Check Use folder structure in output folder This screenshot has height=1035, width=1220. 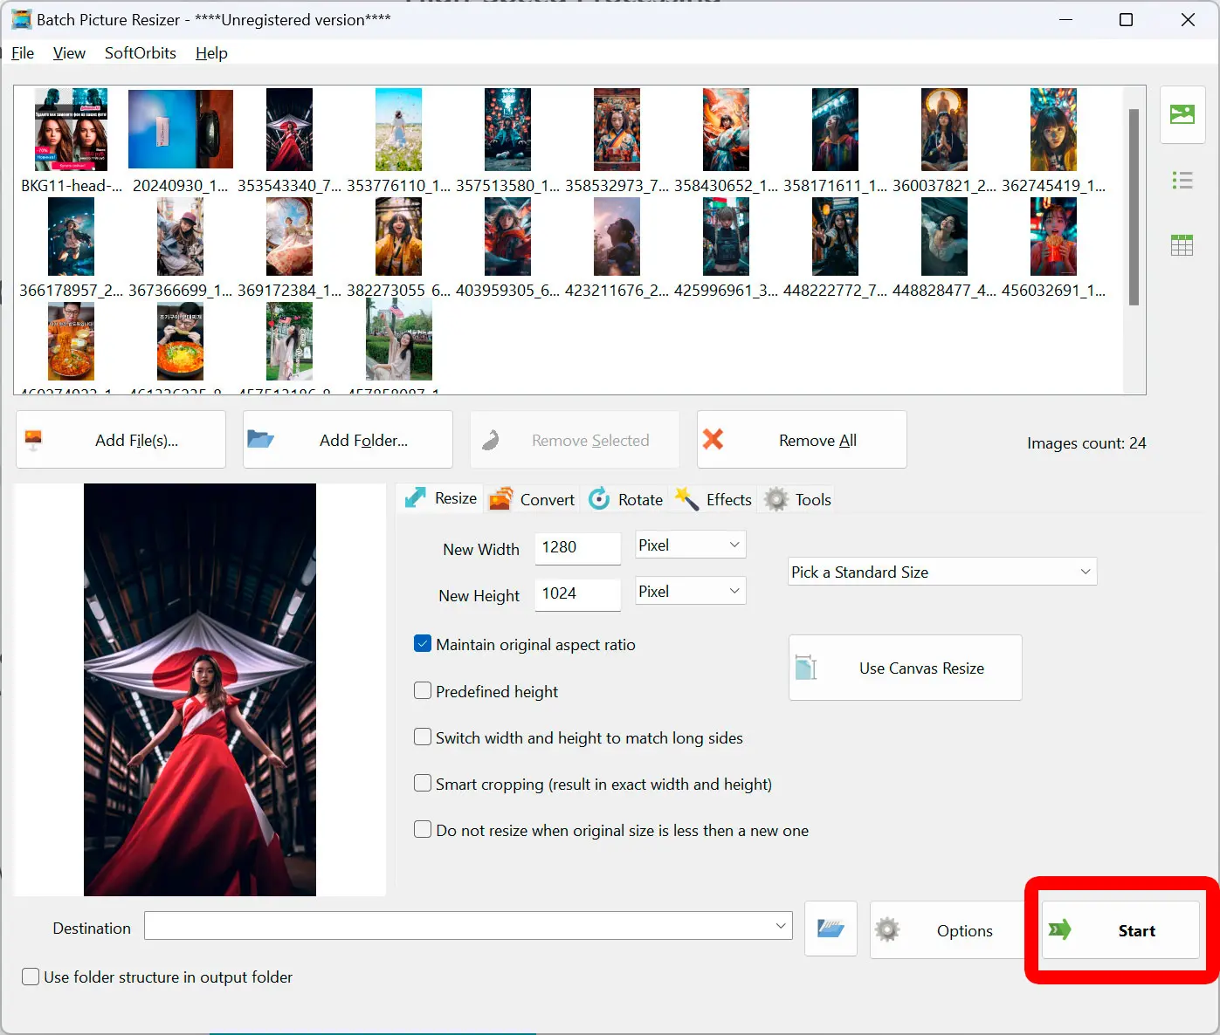coord(31,977)
